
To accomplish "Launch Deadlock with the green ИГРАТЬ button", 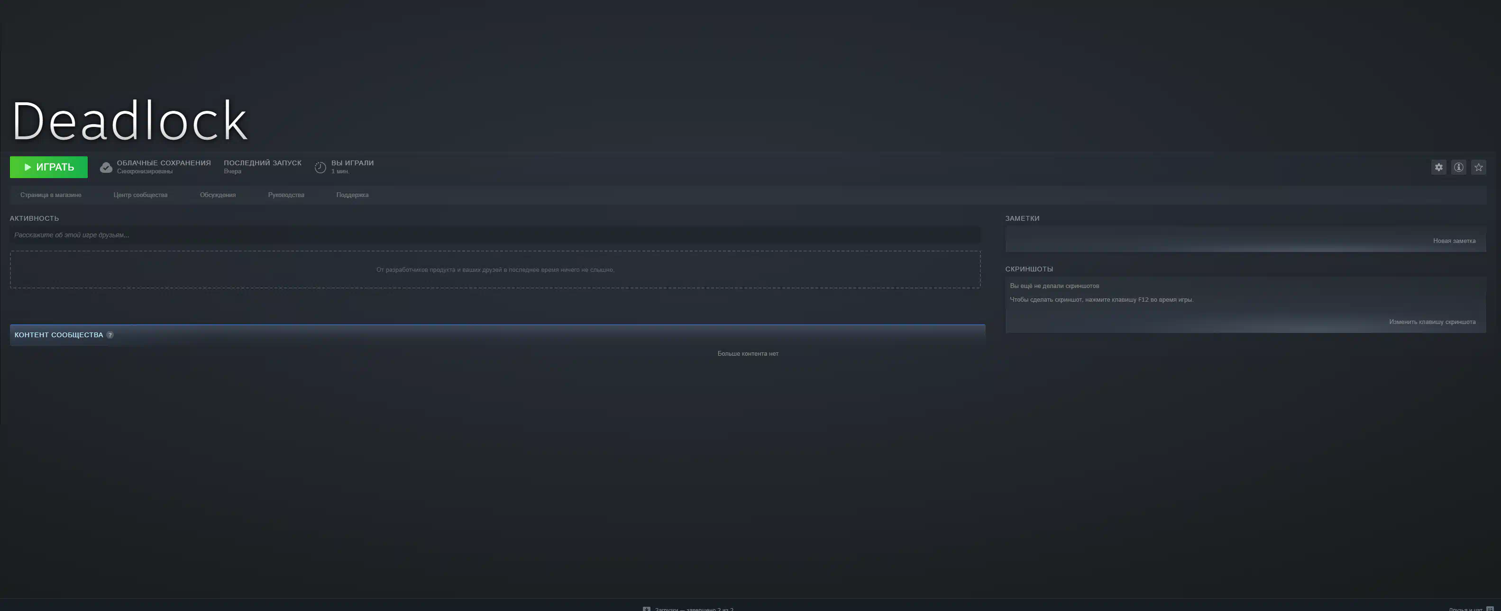I will pos(48,167).
